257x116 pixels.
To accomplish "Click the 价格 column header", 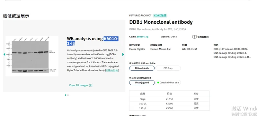I will pyautogui.click(x=169, y=94).
